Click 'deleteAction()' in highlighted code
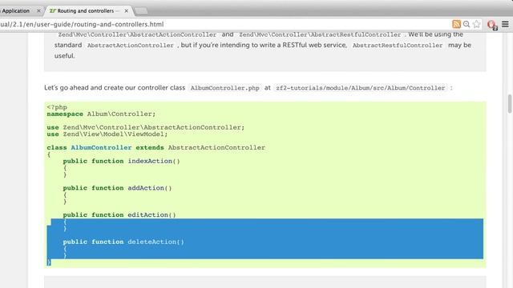This screenshot has width=513, height=288. click(156, 242)
